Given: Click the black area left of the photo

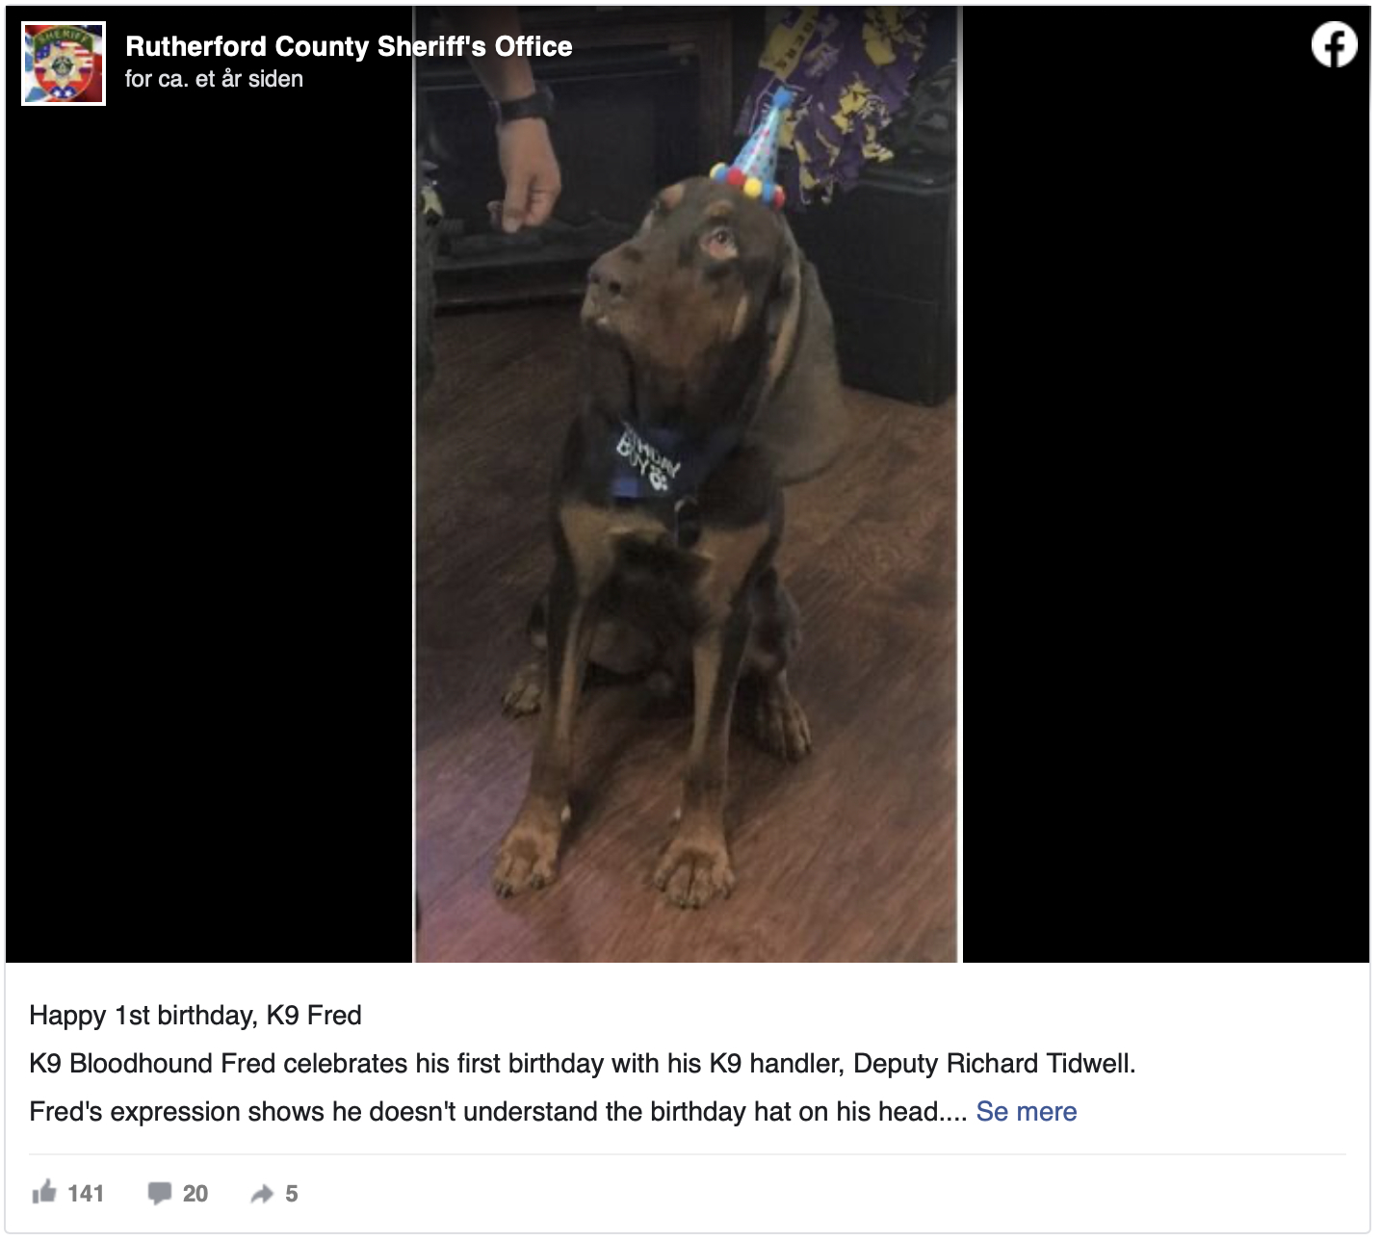Looking at the screenshot, I should pos(209,530).
